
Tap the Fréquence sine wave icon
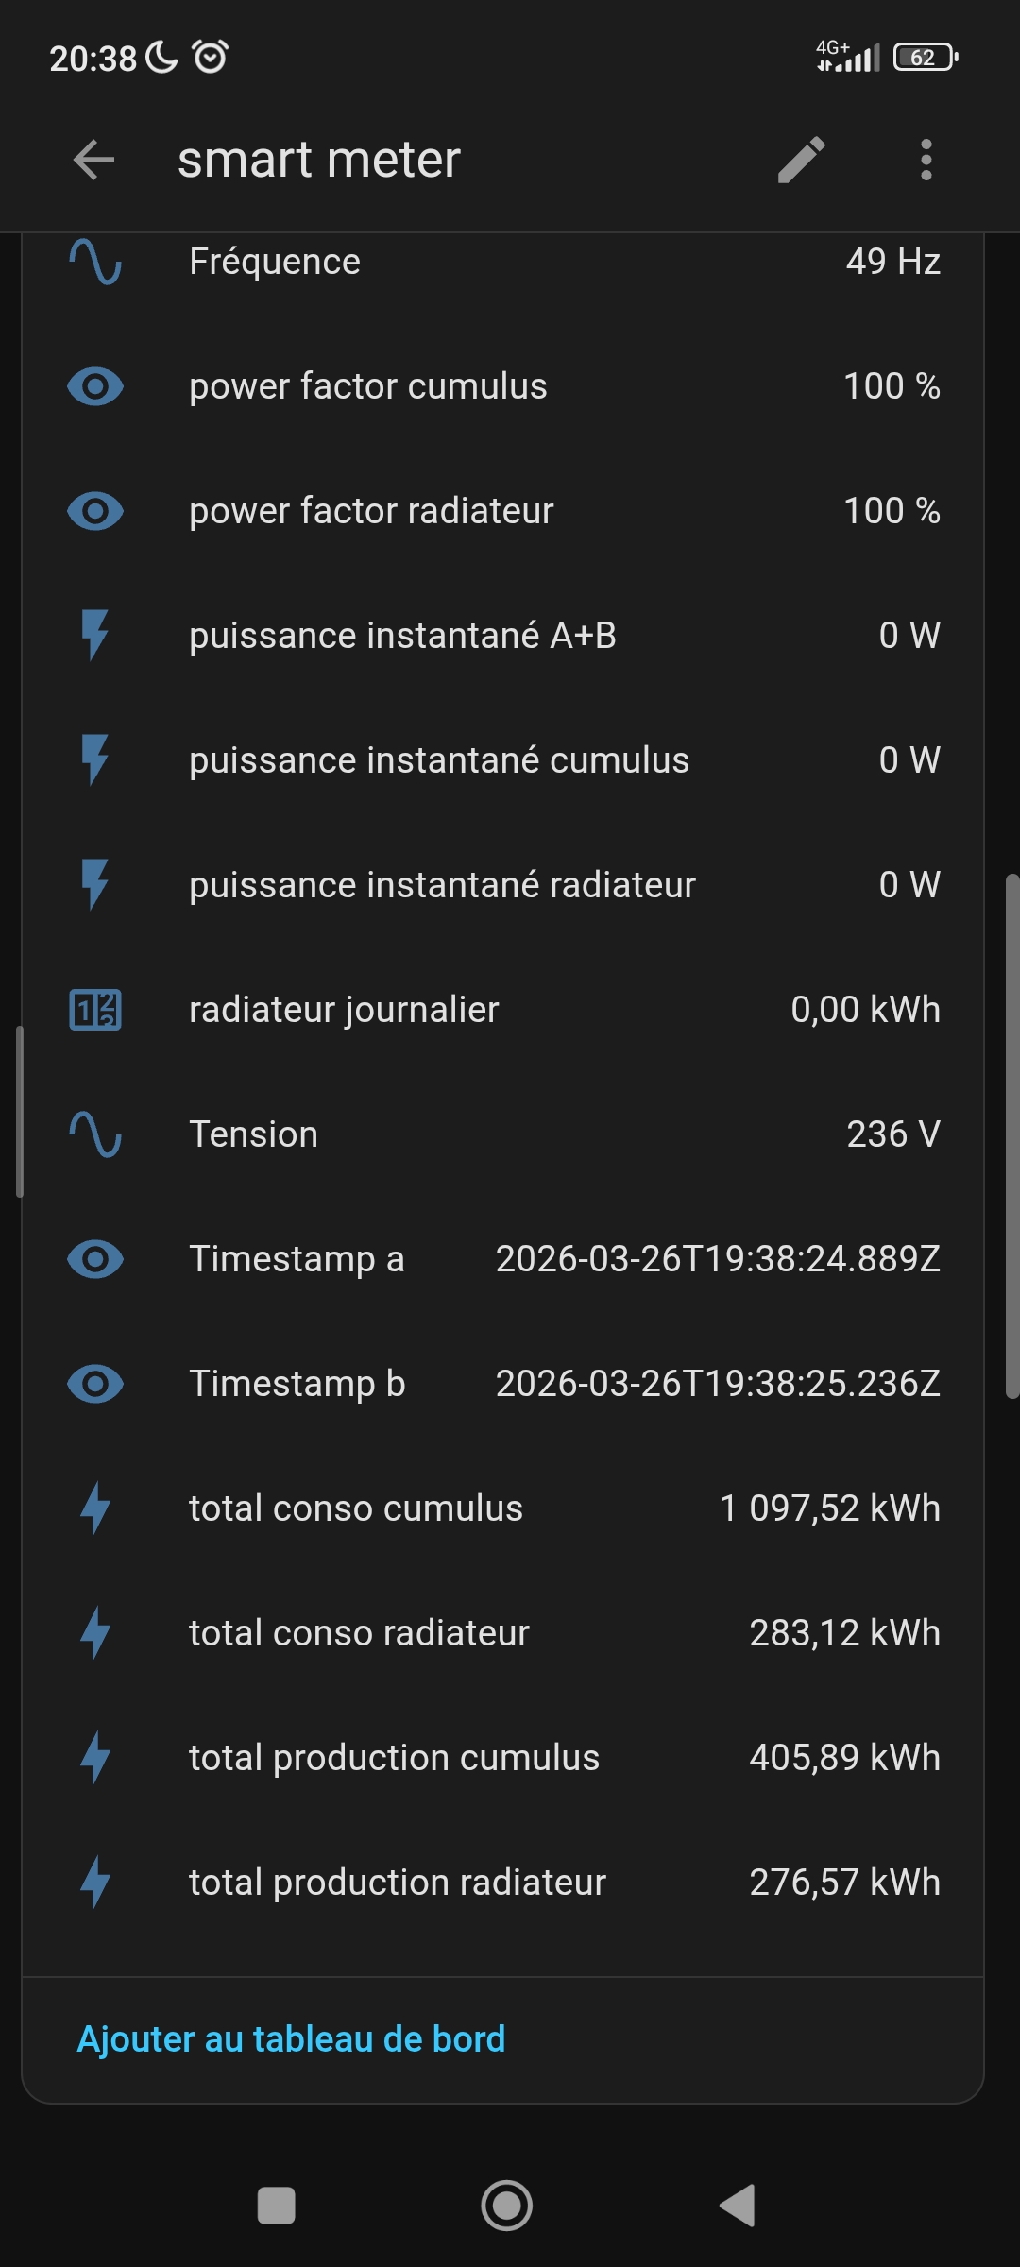point(95,262)
